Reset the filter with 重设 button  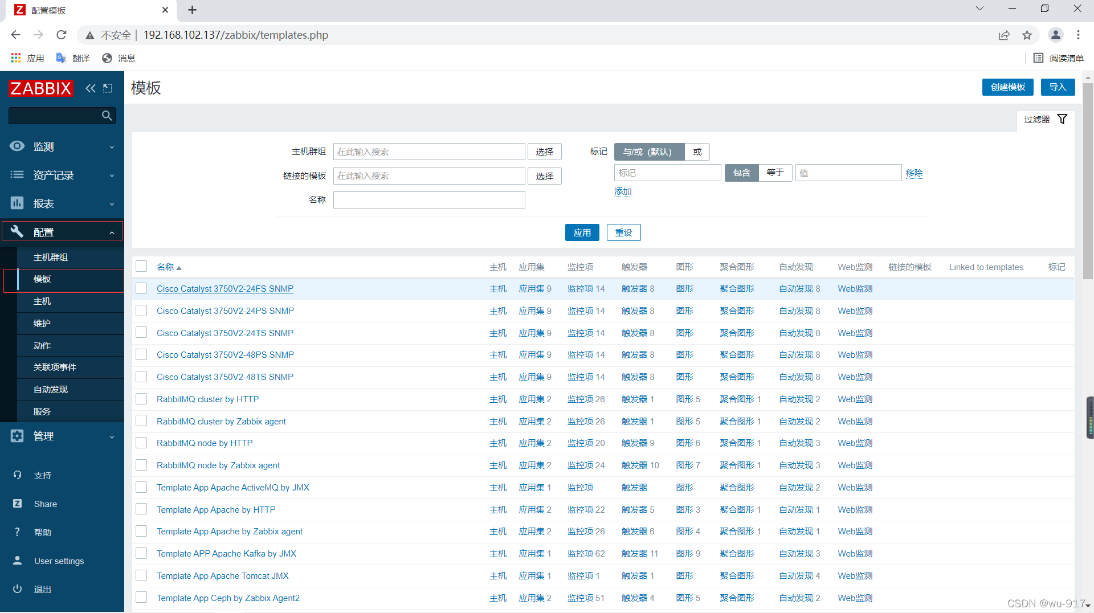(623, 232)
